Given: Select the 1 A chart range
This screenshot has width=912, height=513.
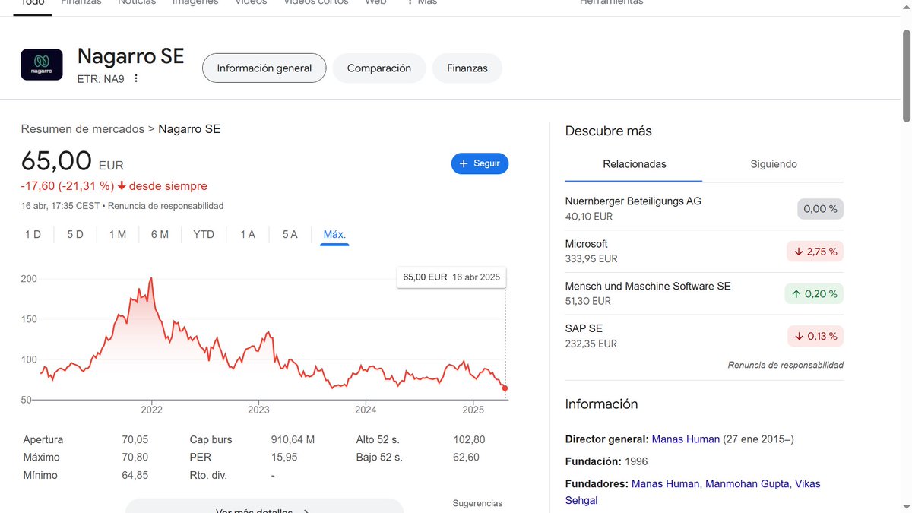Looking at the screenshot, I should [x=248, y=234].
